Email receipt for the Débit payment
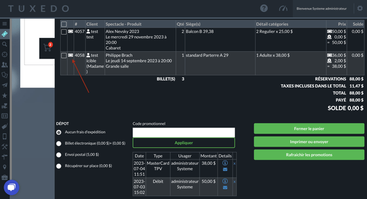 coord(225,187)
